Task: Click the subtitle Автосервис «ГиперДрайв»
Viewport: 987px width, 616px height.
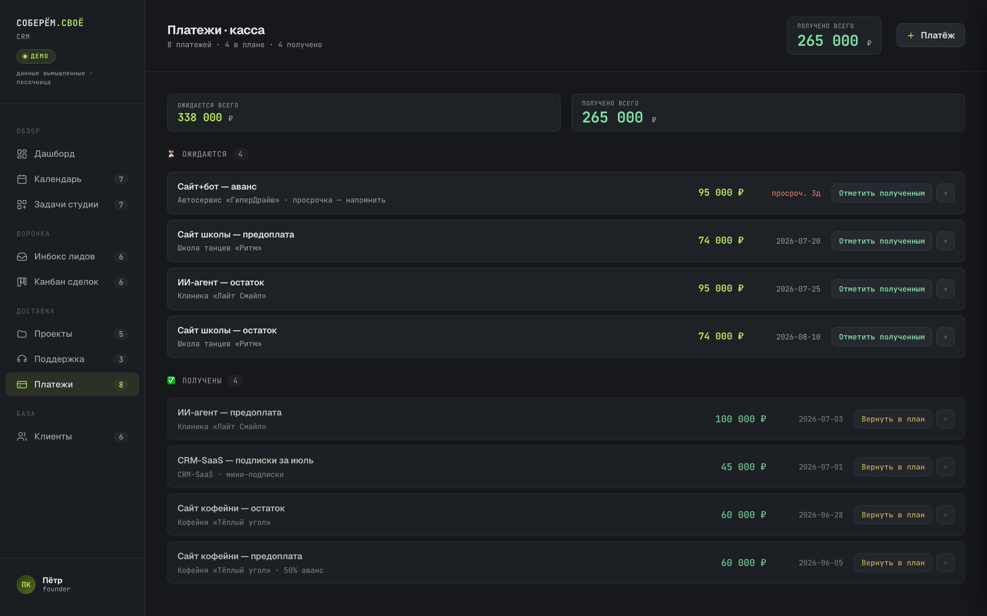Action: [x=228, y=200]
